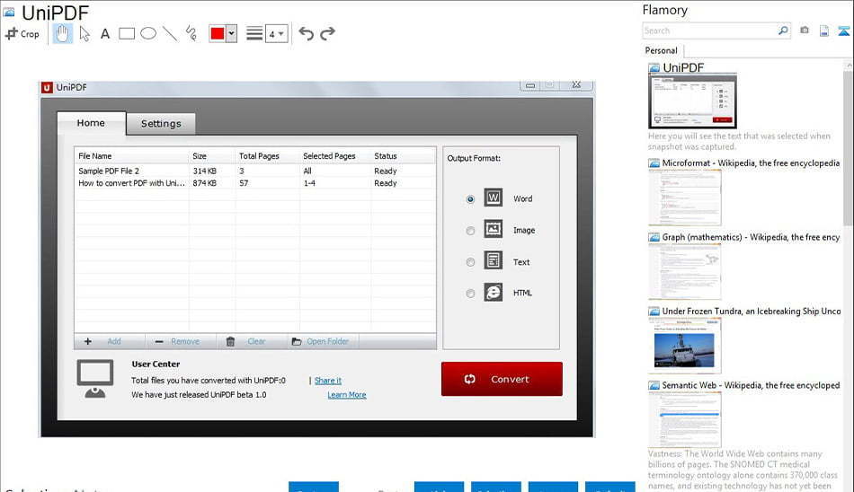Image resolution: width=854 pixels, height=492 pixels.
Task: Click the search magnifier icon
Action: 783,31
